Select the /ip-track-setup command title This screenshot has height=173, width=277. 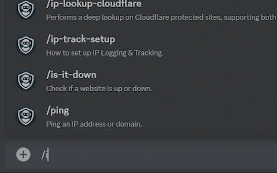coord(81,39)
